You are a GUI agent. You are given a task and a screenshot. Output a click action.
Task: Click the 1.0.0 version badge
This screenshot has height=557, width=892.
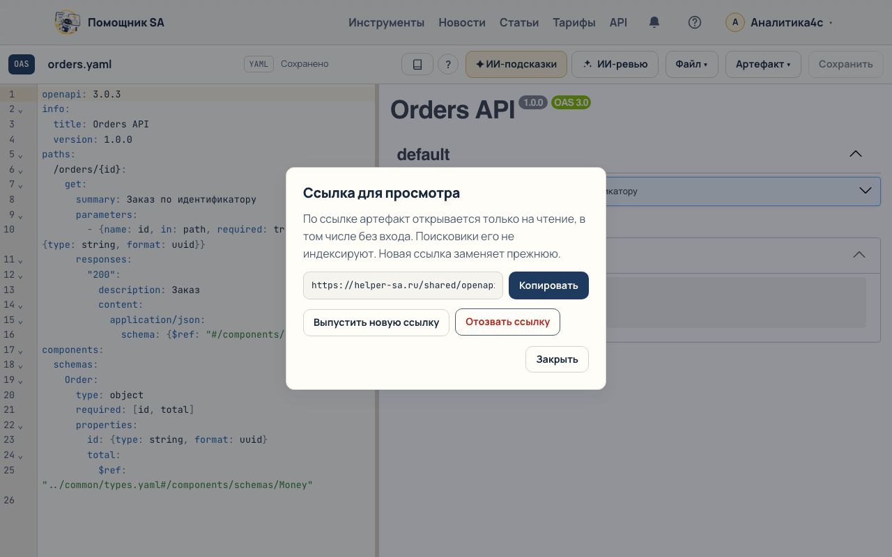click(x=533, y=102)
